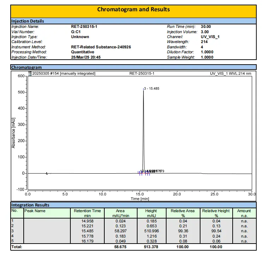This screenshot has height=257, width=262.
Task: Select the relative area 99.36 cell
Action: (x=183, y=231)
